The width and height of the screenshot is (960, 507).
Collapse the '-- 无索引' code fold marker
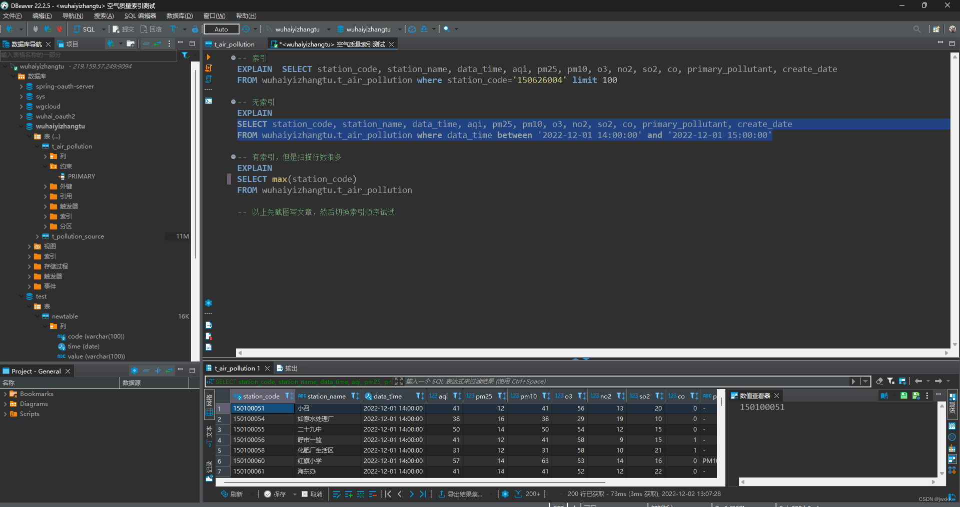coord(233,102)
